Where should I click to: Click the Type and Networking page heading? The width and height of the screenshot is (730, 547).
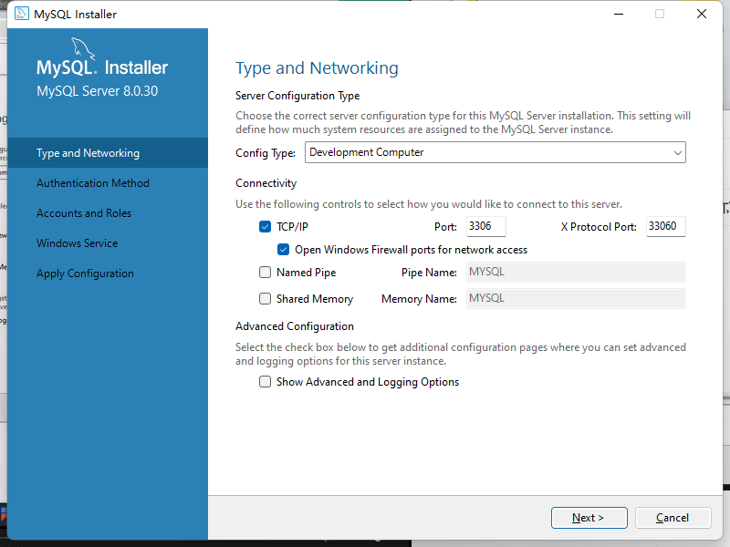coord(317,68)
